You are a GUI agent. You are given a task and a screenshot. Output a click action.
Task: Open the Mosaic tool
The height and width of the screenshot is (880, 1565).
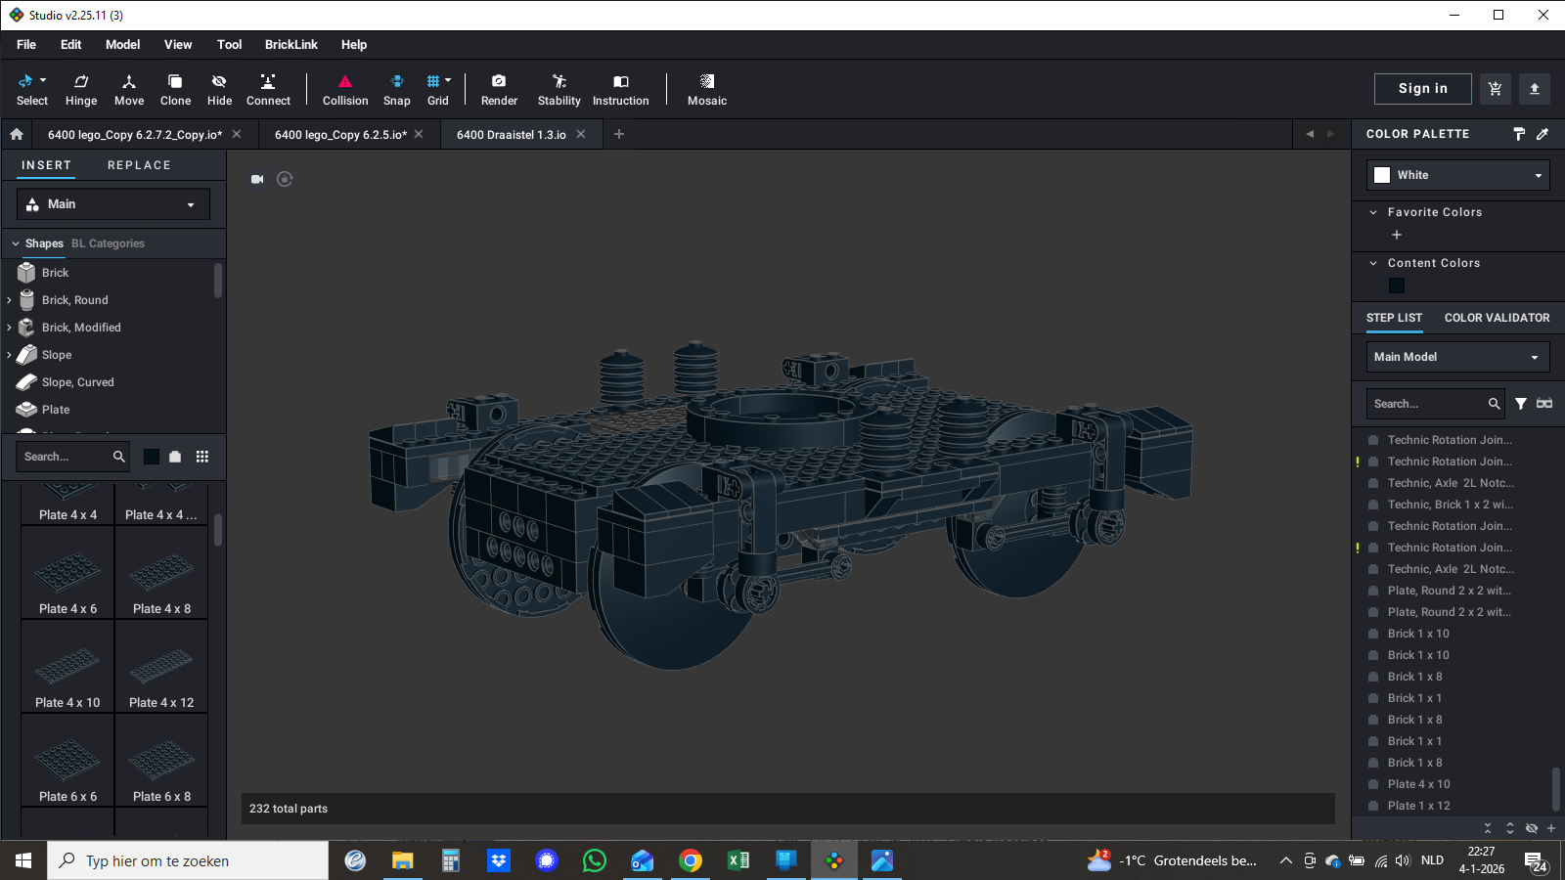click(706, 89)
